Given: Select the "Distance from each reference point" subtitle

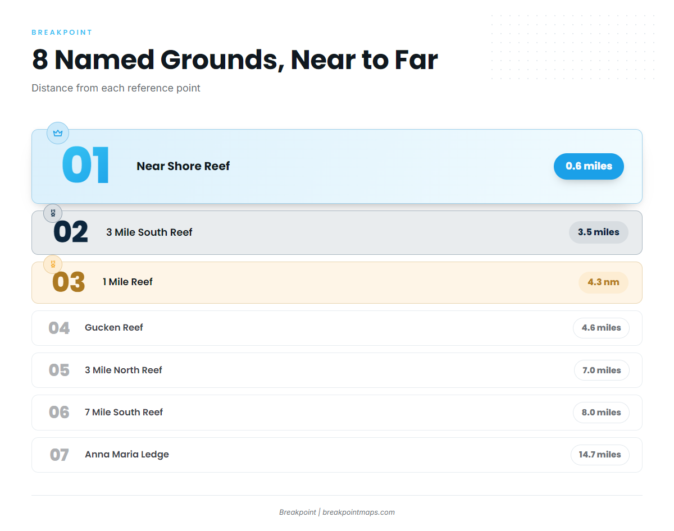Looking at the screenshot, I should pos(116,88).
